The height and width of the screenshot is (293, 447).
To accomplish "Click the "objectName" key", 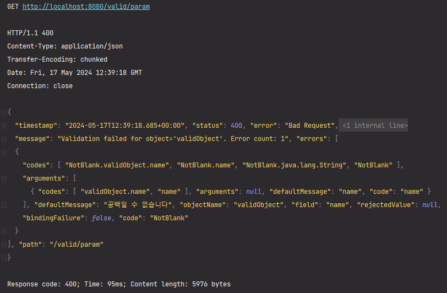I will pyautogui.click(x=204, y=205).
